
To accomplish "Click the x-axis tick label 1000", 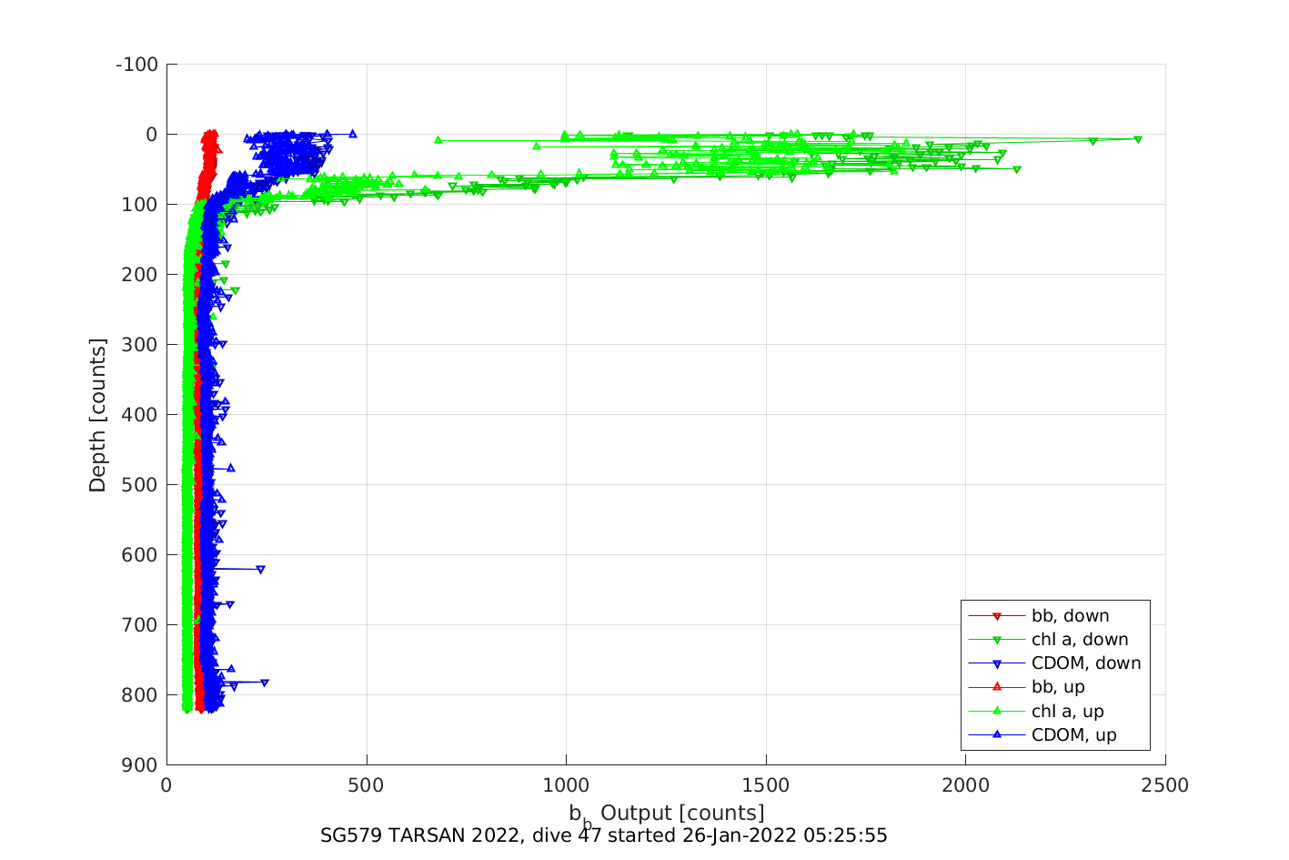I will coord(566,785).
